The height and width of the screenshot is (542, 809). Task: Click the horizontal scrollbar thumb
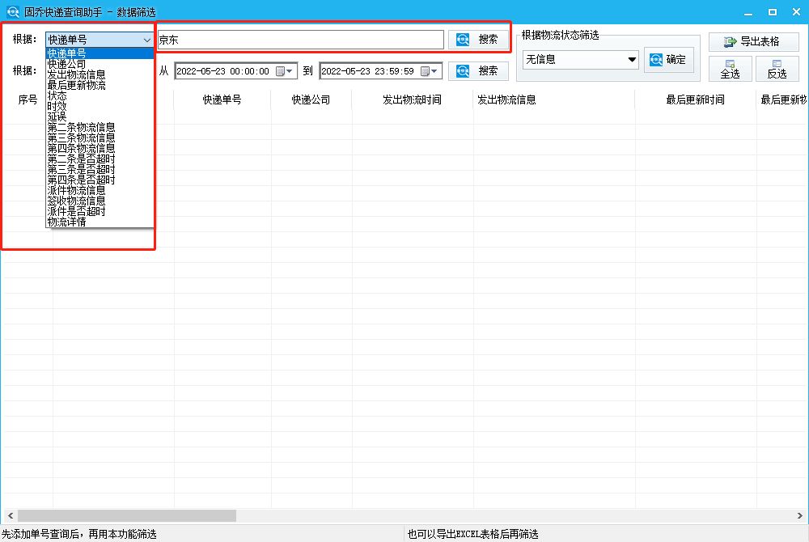click(x=126, y=515)
